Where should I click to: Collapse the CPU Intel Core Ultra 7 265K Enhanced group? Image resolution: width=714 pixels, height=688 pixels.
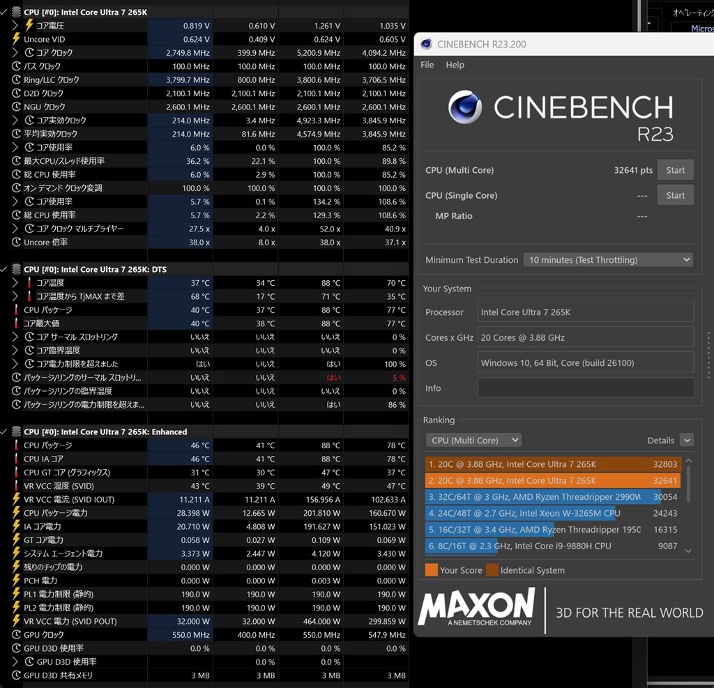click(3, 431)
